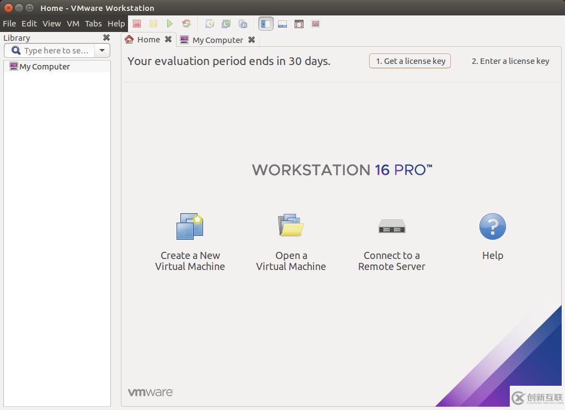Viewport: 565px width, 410px height.
Task: Close the My Computer tab
Action: click(x=252, y=40)
